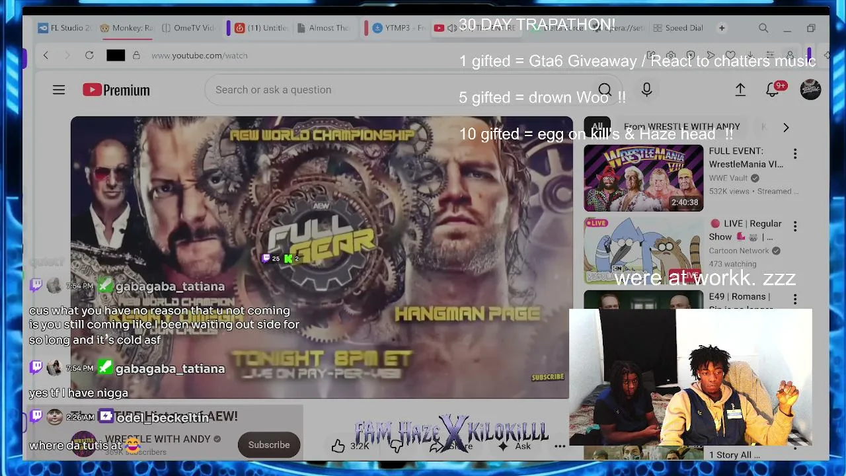Open options for the E49 Romans video
846x476 pixels.
(x=795, y=299)
